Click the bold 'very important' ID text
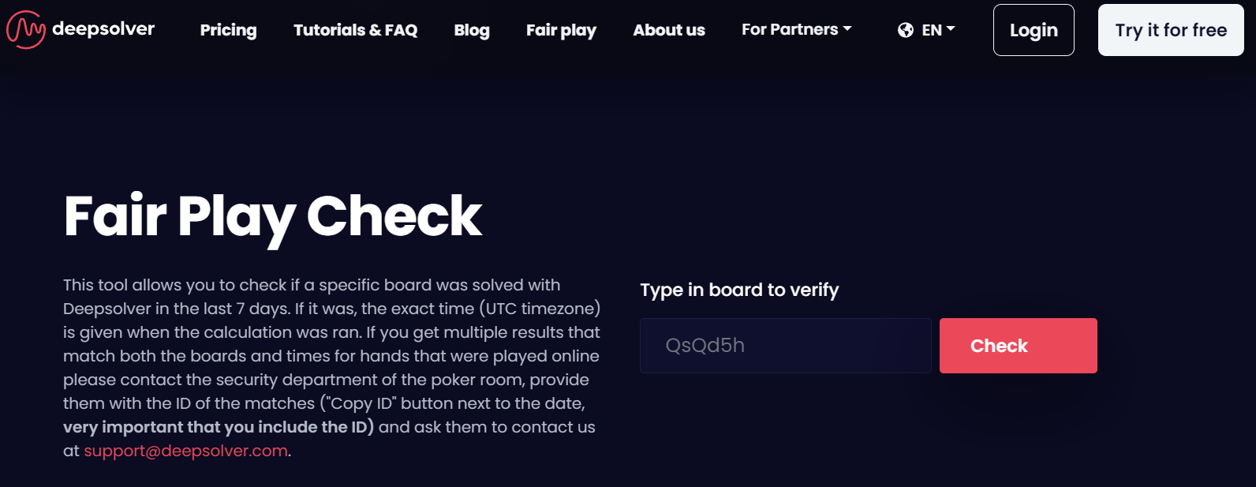This screenshot has width=1256, height=487. pos(219,427)
